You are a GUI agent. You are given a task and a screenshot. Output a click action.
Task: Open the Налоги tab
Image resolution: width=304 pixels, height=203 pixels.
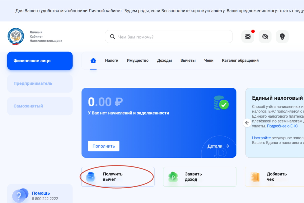tap(112, 61)
